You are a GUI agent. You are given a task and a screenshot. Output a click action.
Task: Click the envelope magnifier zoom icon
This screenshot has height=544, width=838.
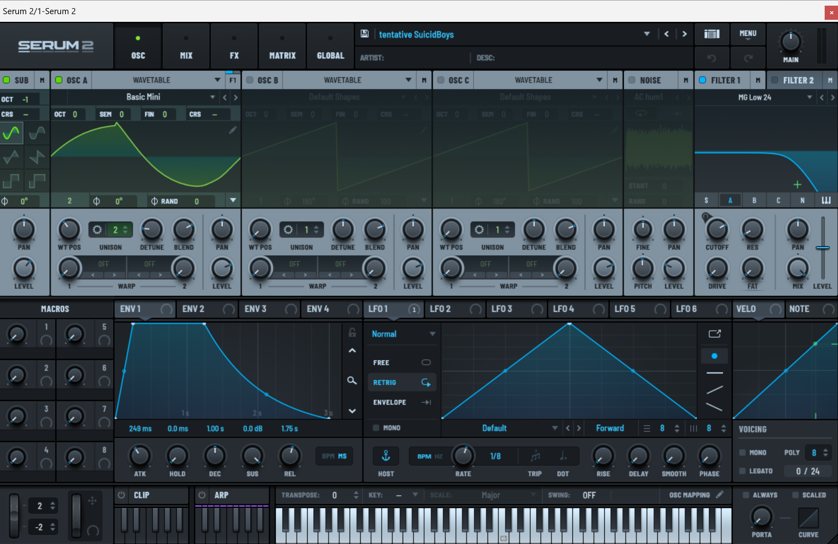pyautogui.click(x=352, y=381)
